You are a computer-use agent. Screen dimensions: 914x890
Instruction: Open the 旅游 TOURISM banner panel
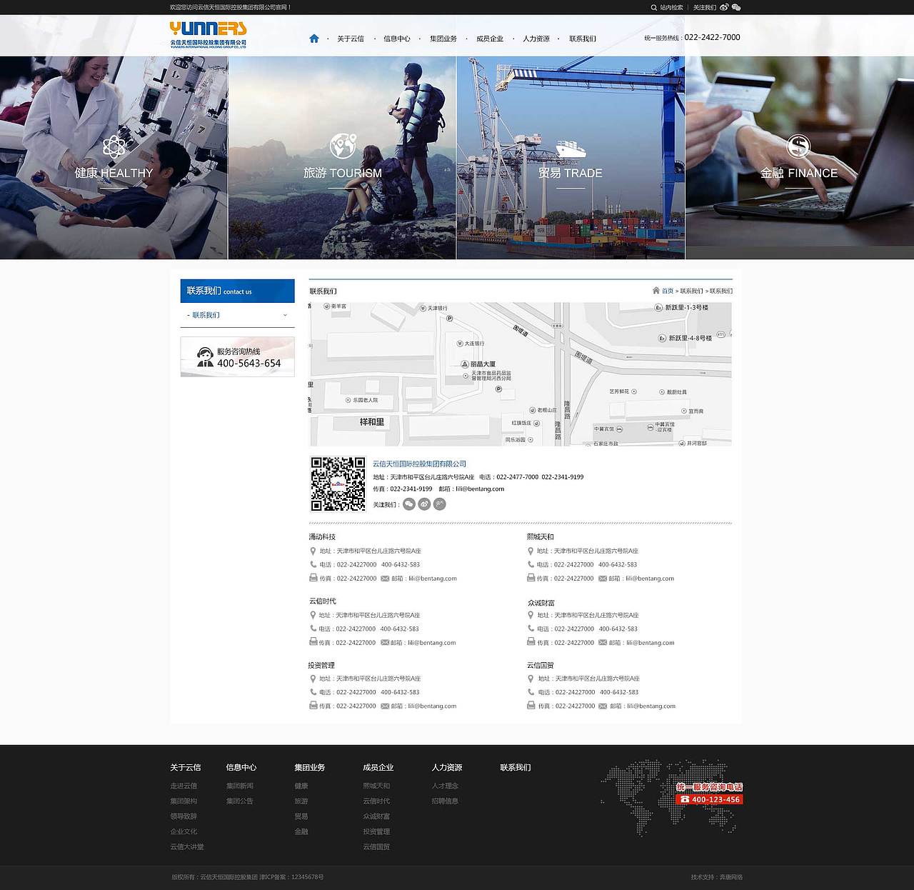[342, 157]
